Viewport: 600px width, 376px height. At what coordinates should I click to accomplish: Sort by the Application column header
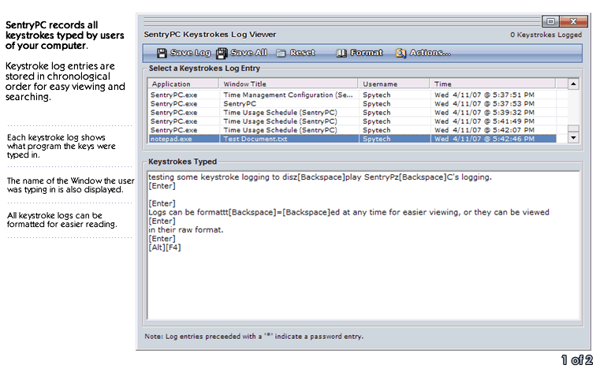click(x=183, y=84)
